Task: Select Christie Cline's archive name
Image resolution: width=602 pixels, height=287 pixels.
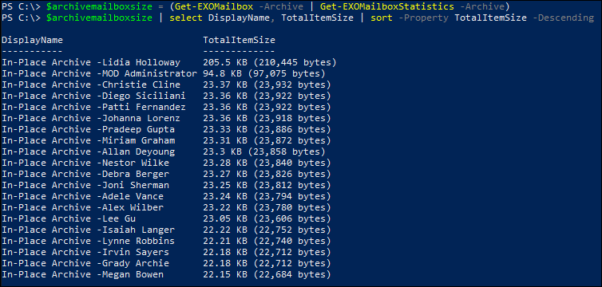Action: [x=91, y=85]
